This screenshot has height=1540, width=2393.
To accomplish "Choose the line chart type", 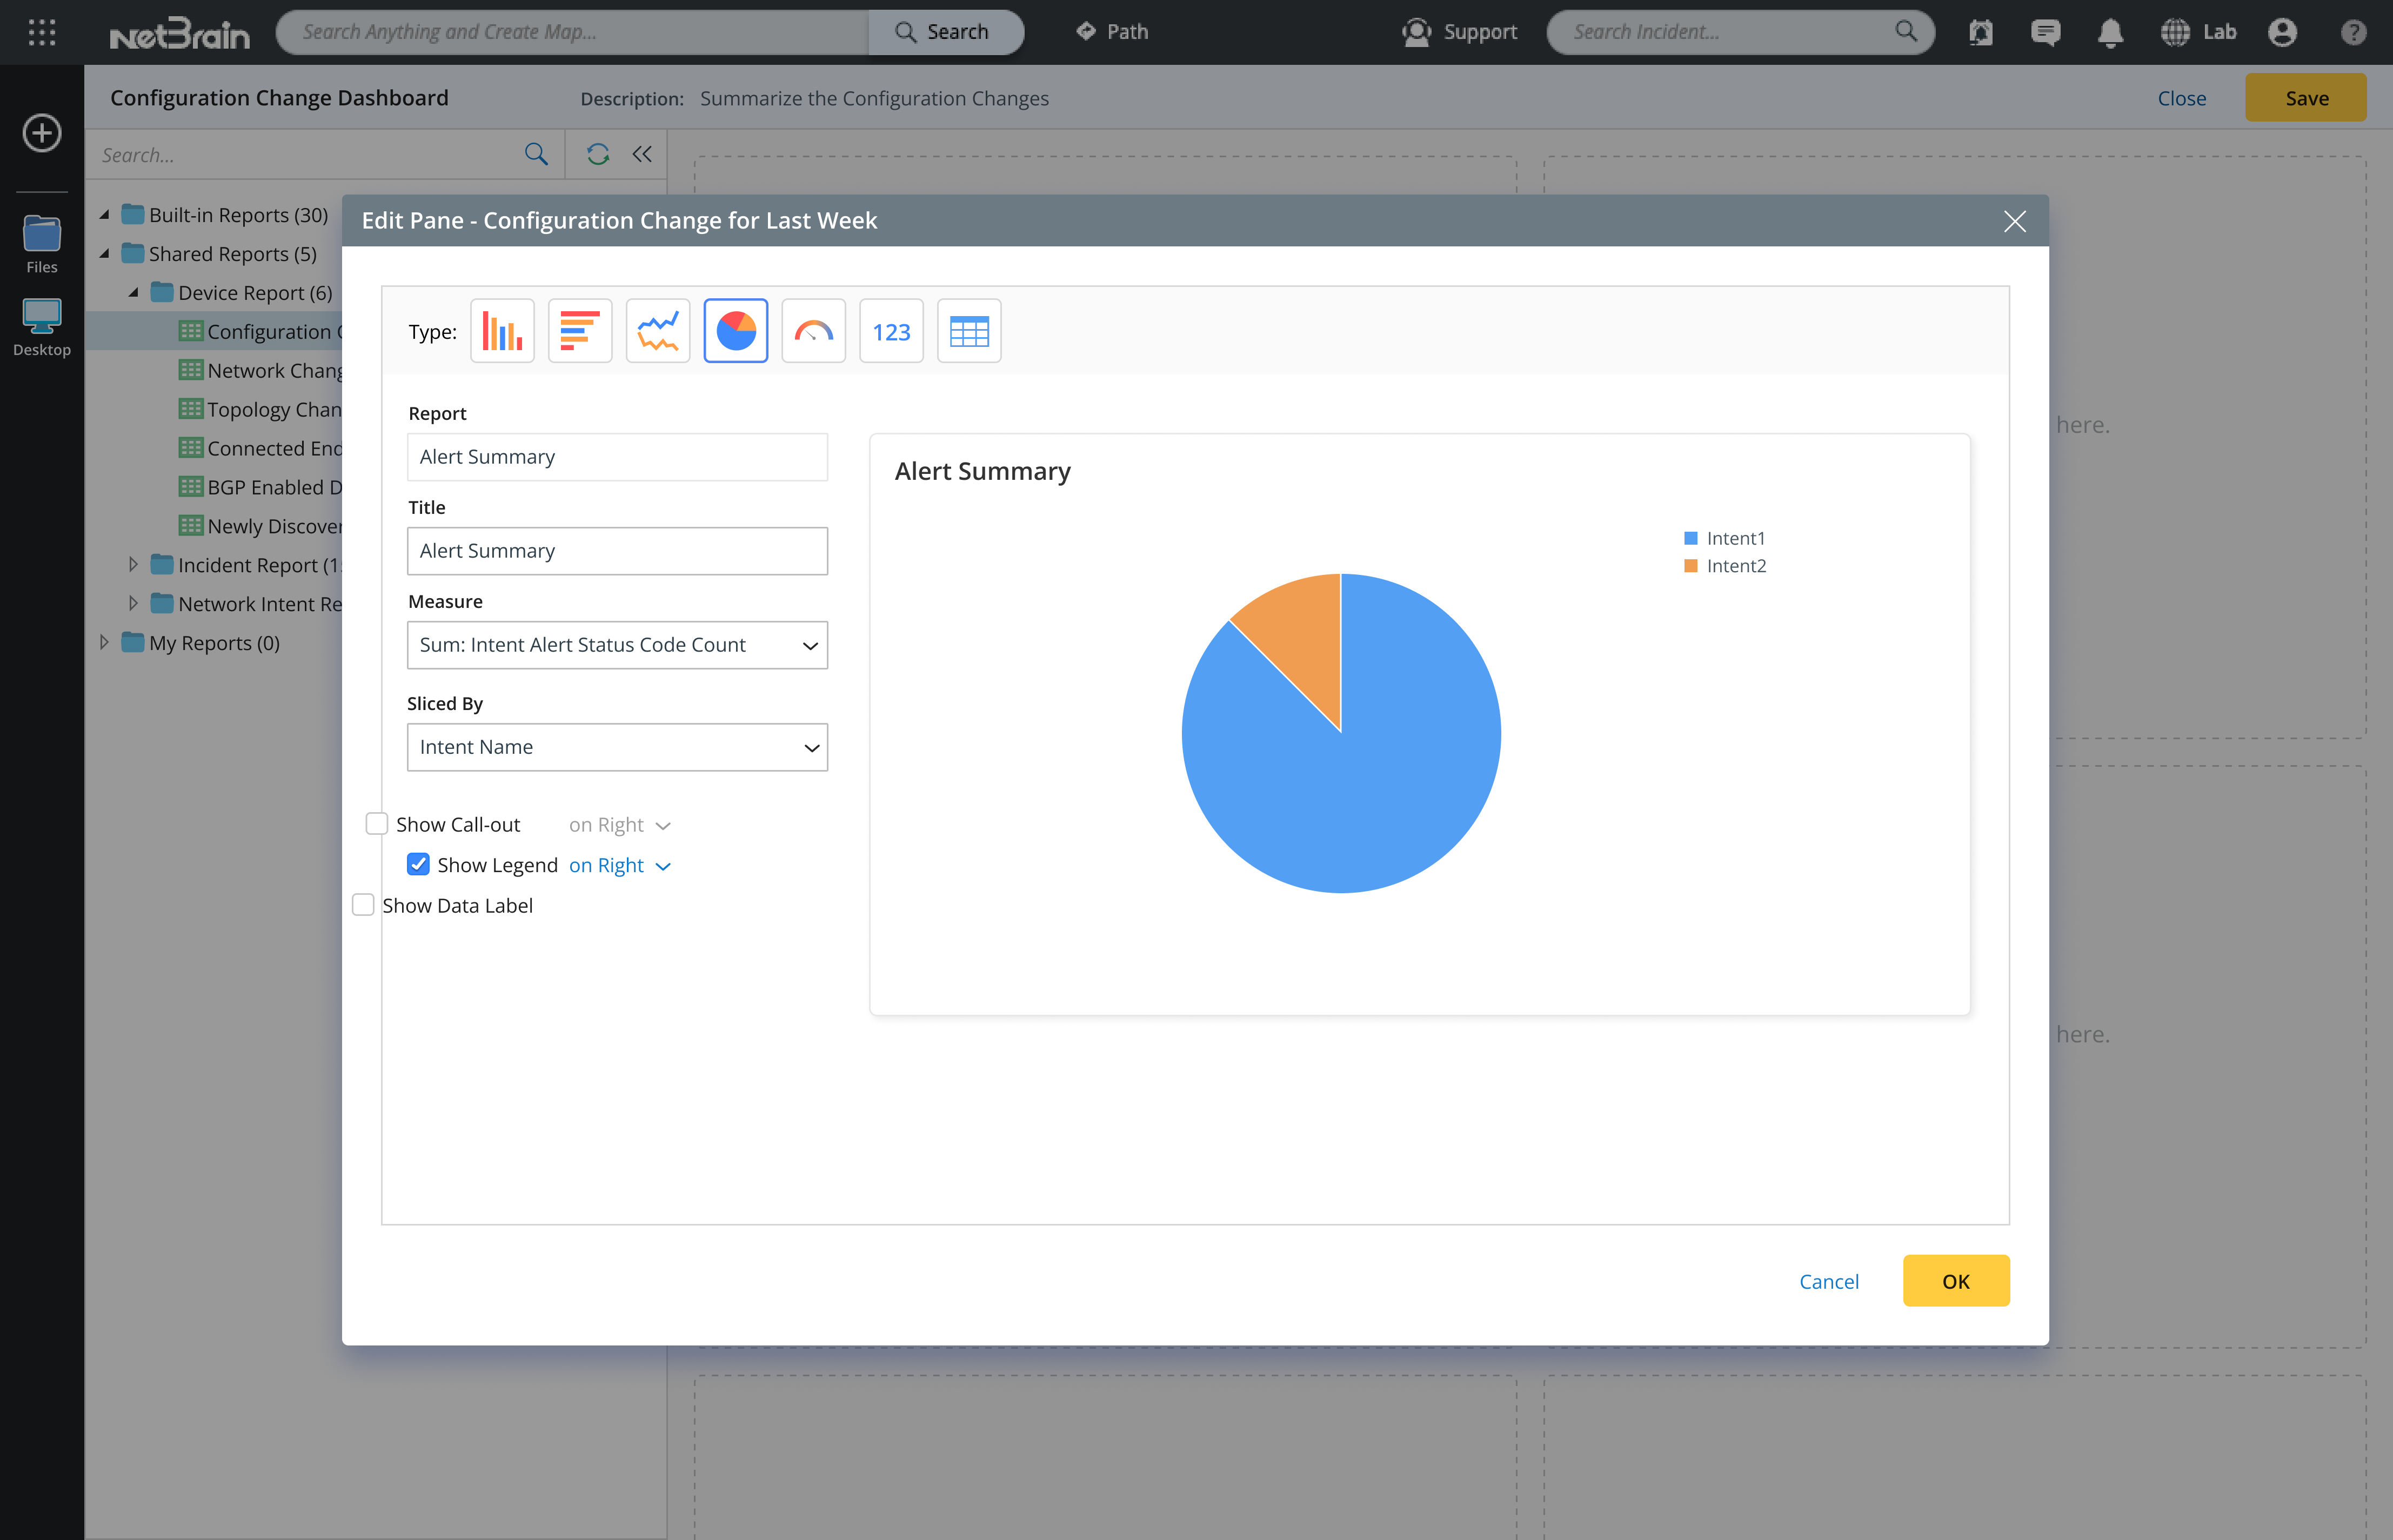I will pos(658,331).
